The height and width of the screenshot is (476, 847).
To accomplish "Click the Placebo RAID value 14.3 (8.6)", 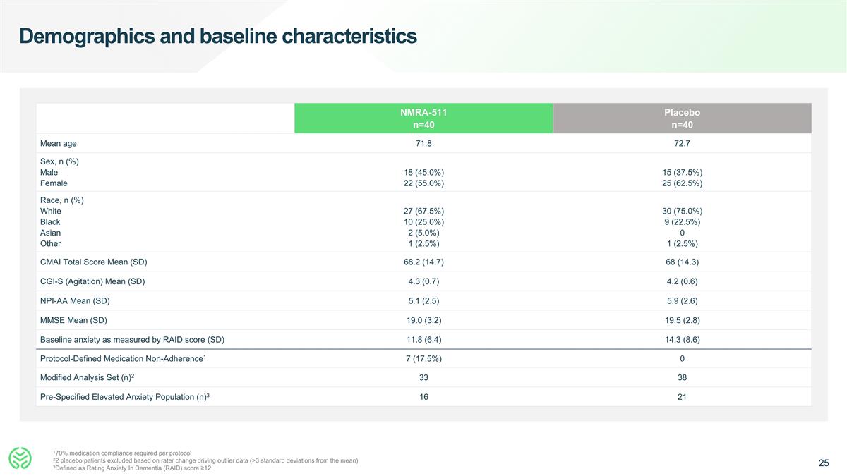I will (682, 339).
